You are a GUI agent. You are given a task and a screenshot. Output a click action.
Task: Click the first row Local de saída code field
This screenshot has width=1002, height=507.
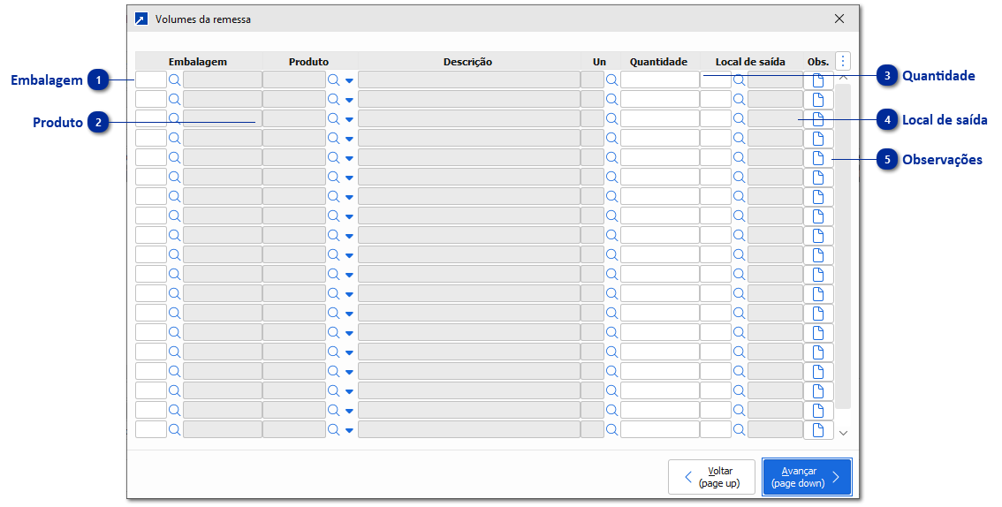[x=715, y=79]
